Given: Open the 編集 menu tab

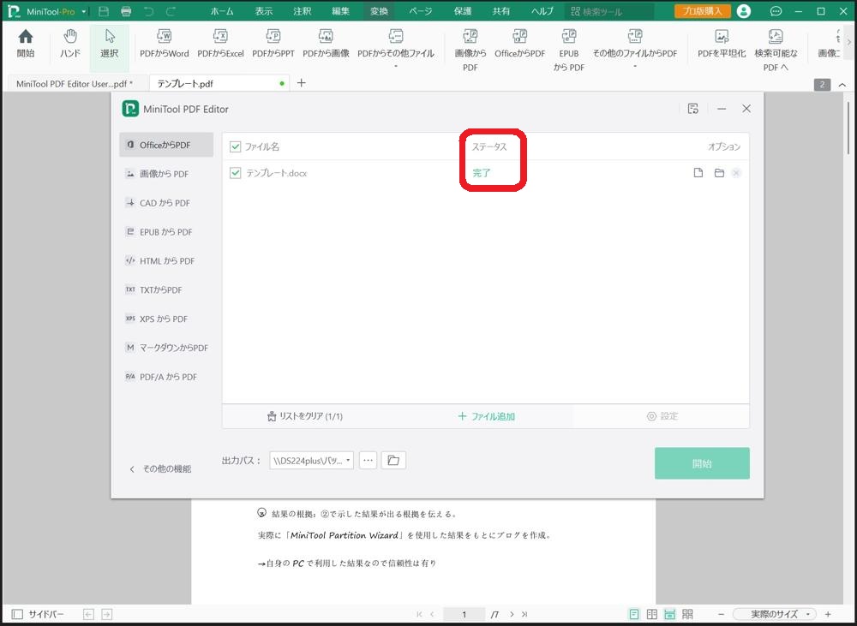Looking at the screenshot, I should tap(340, 11).
